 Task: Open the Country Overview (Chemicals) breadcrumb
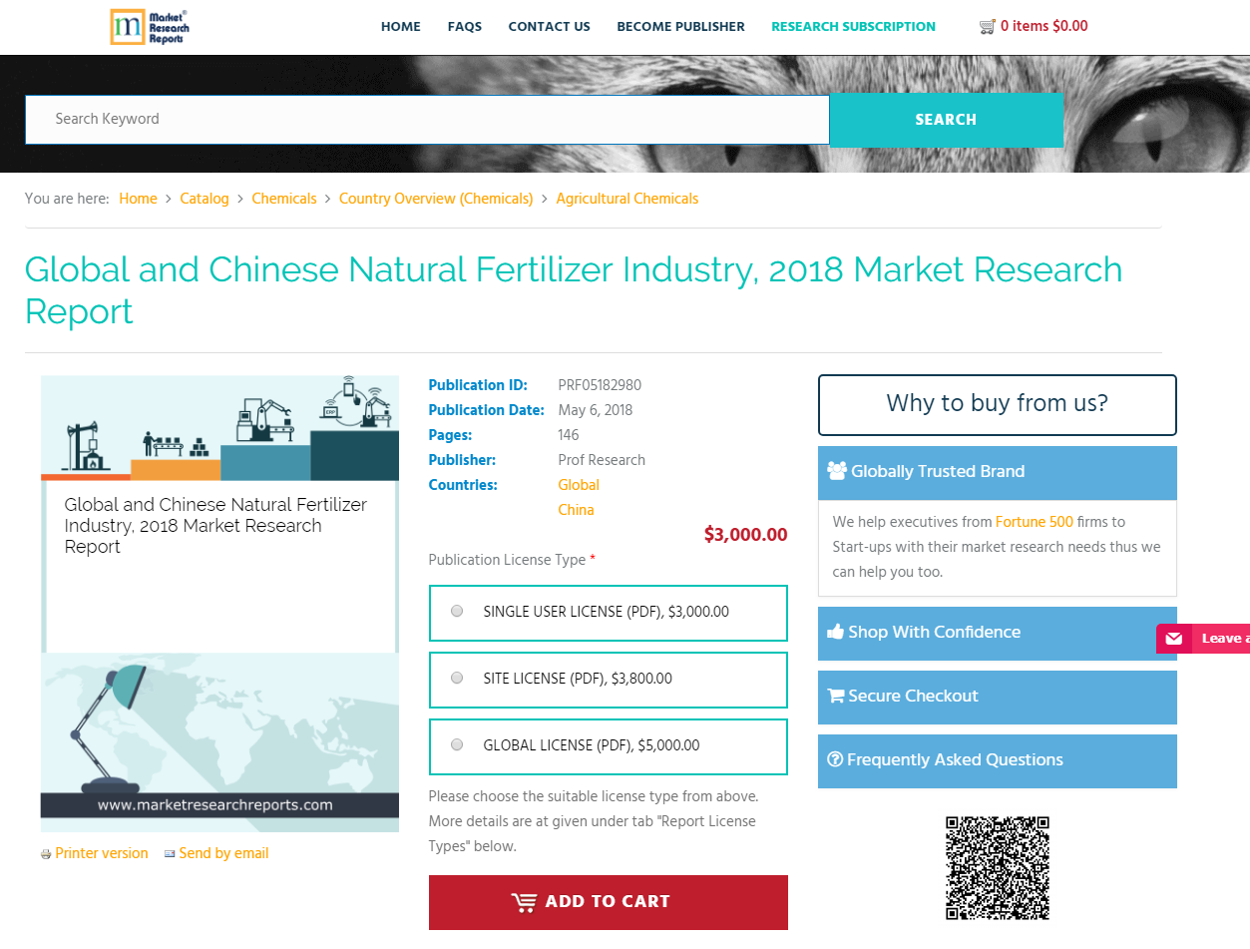(436, 199)
